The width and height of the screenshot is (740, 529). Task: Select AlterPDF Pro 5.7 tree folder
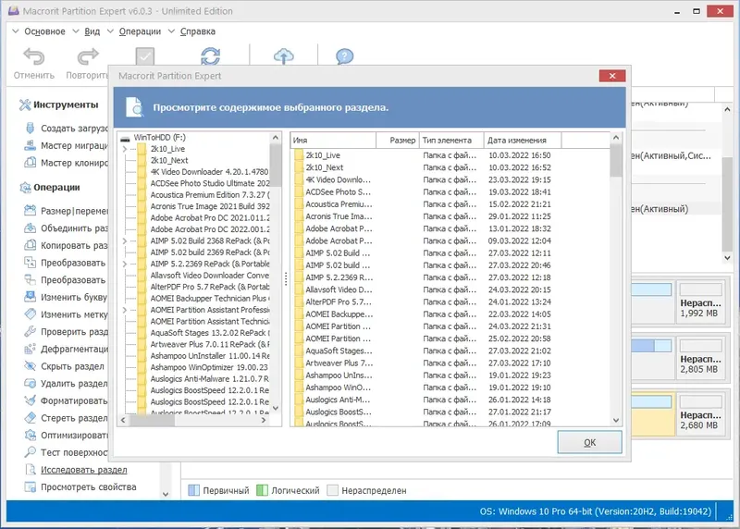[210, 287]
